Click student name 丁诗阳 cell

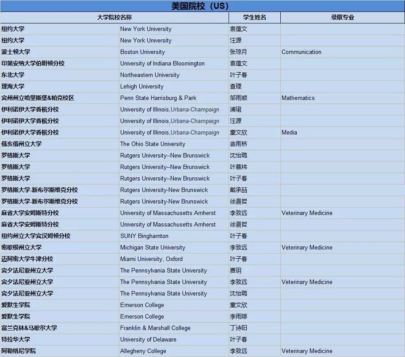pos(254,328)
